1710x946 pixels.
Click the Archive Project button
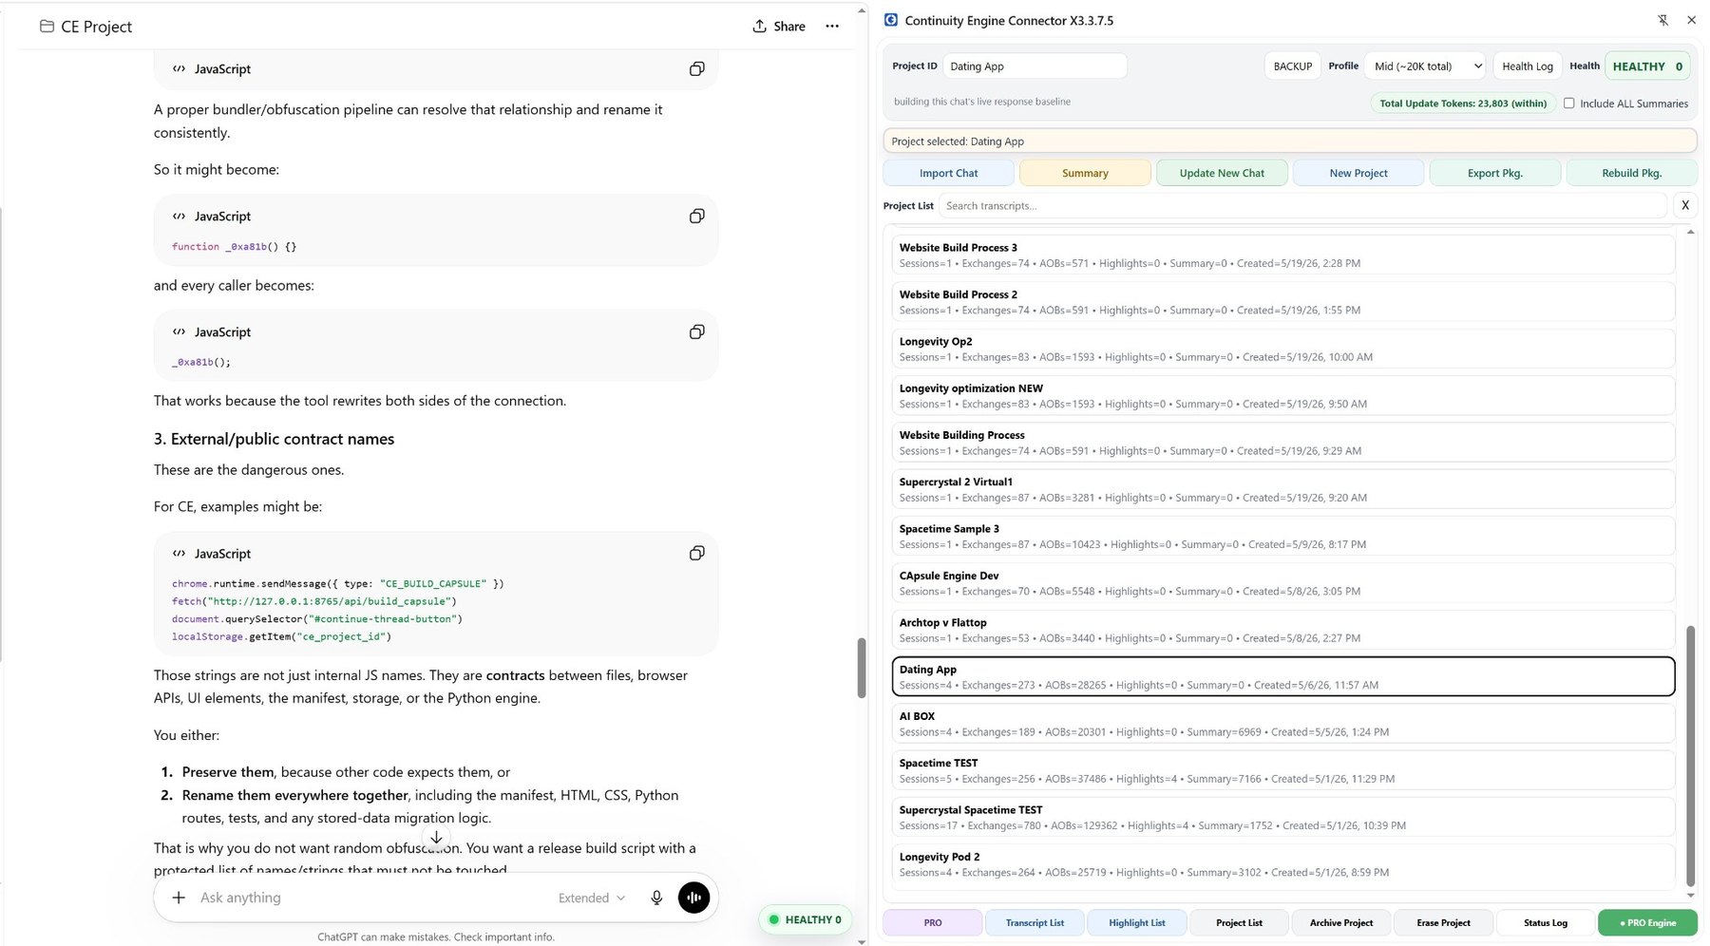pos(1341,922)
